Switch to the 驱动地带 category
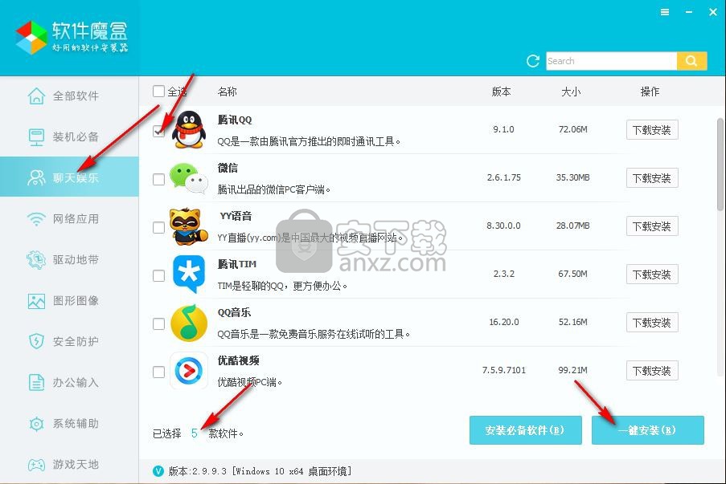The height and width of the screenshot is (484, 726). pos(69,260)
